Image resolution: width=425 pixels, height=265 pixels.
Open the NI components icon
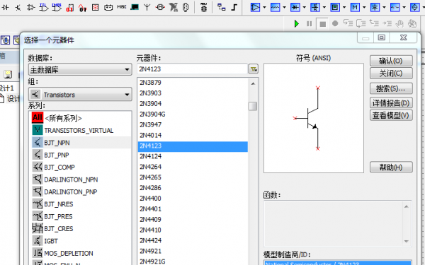pyautogui.click(x=174, y=7)
